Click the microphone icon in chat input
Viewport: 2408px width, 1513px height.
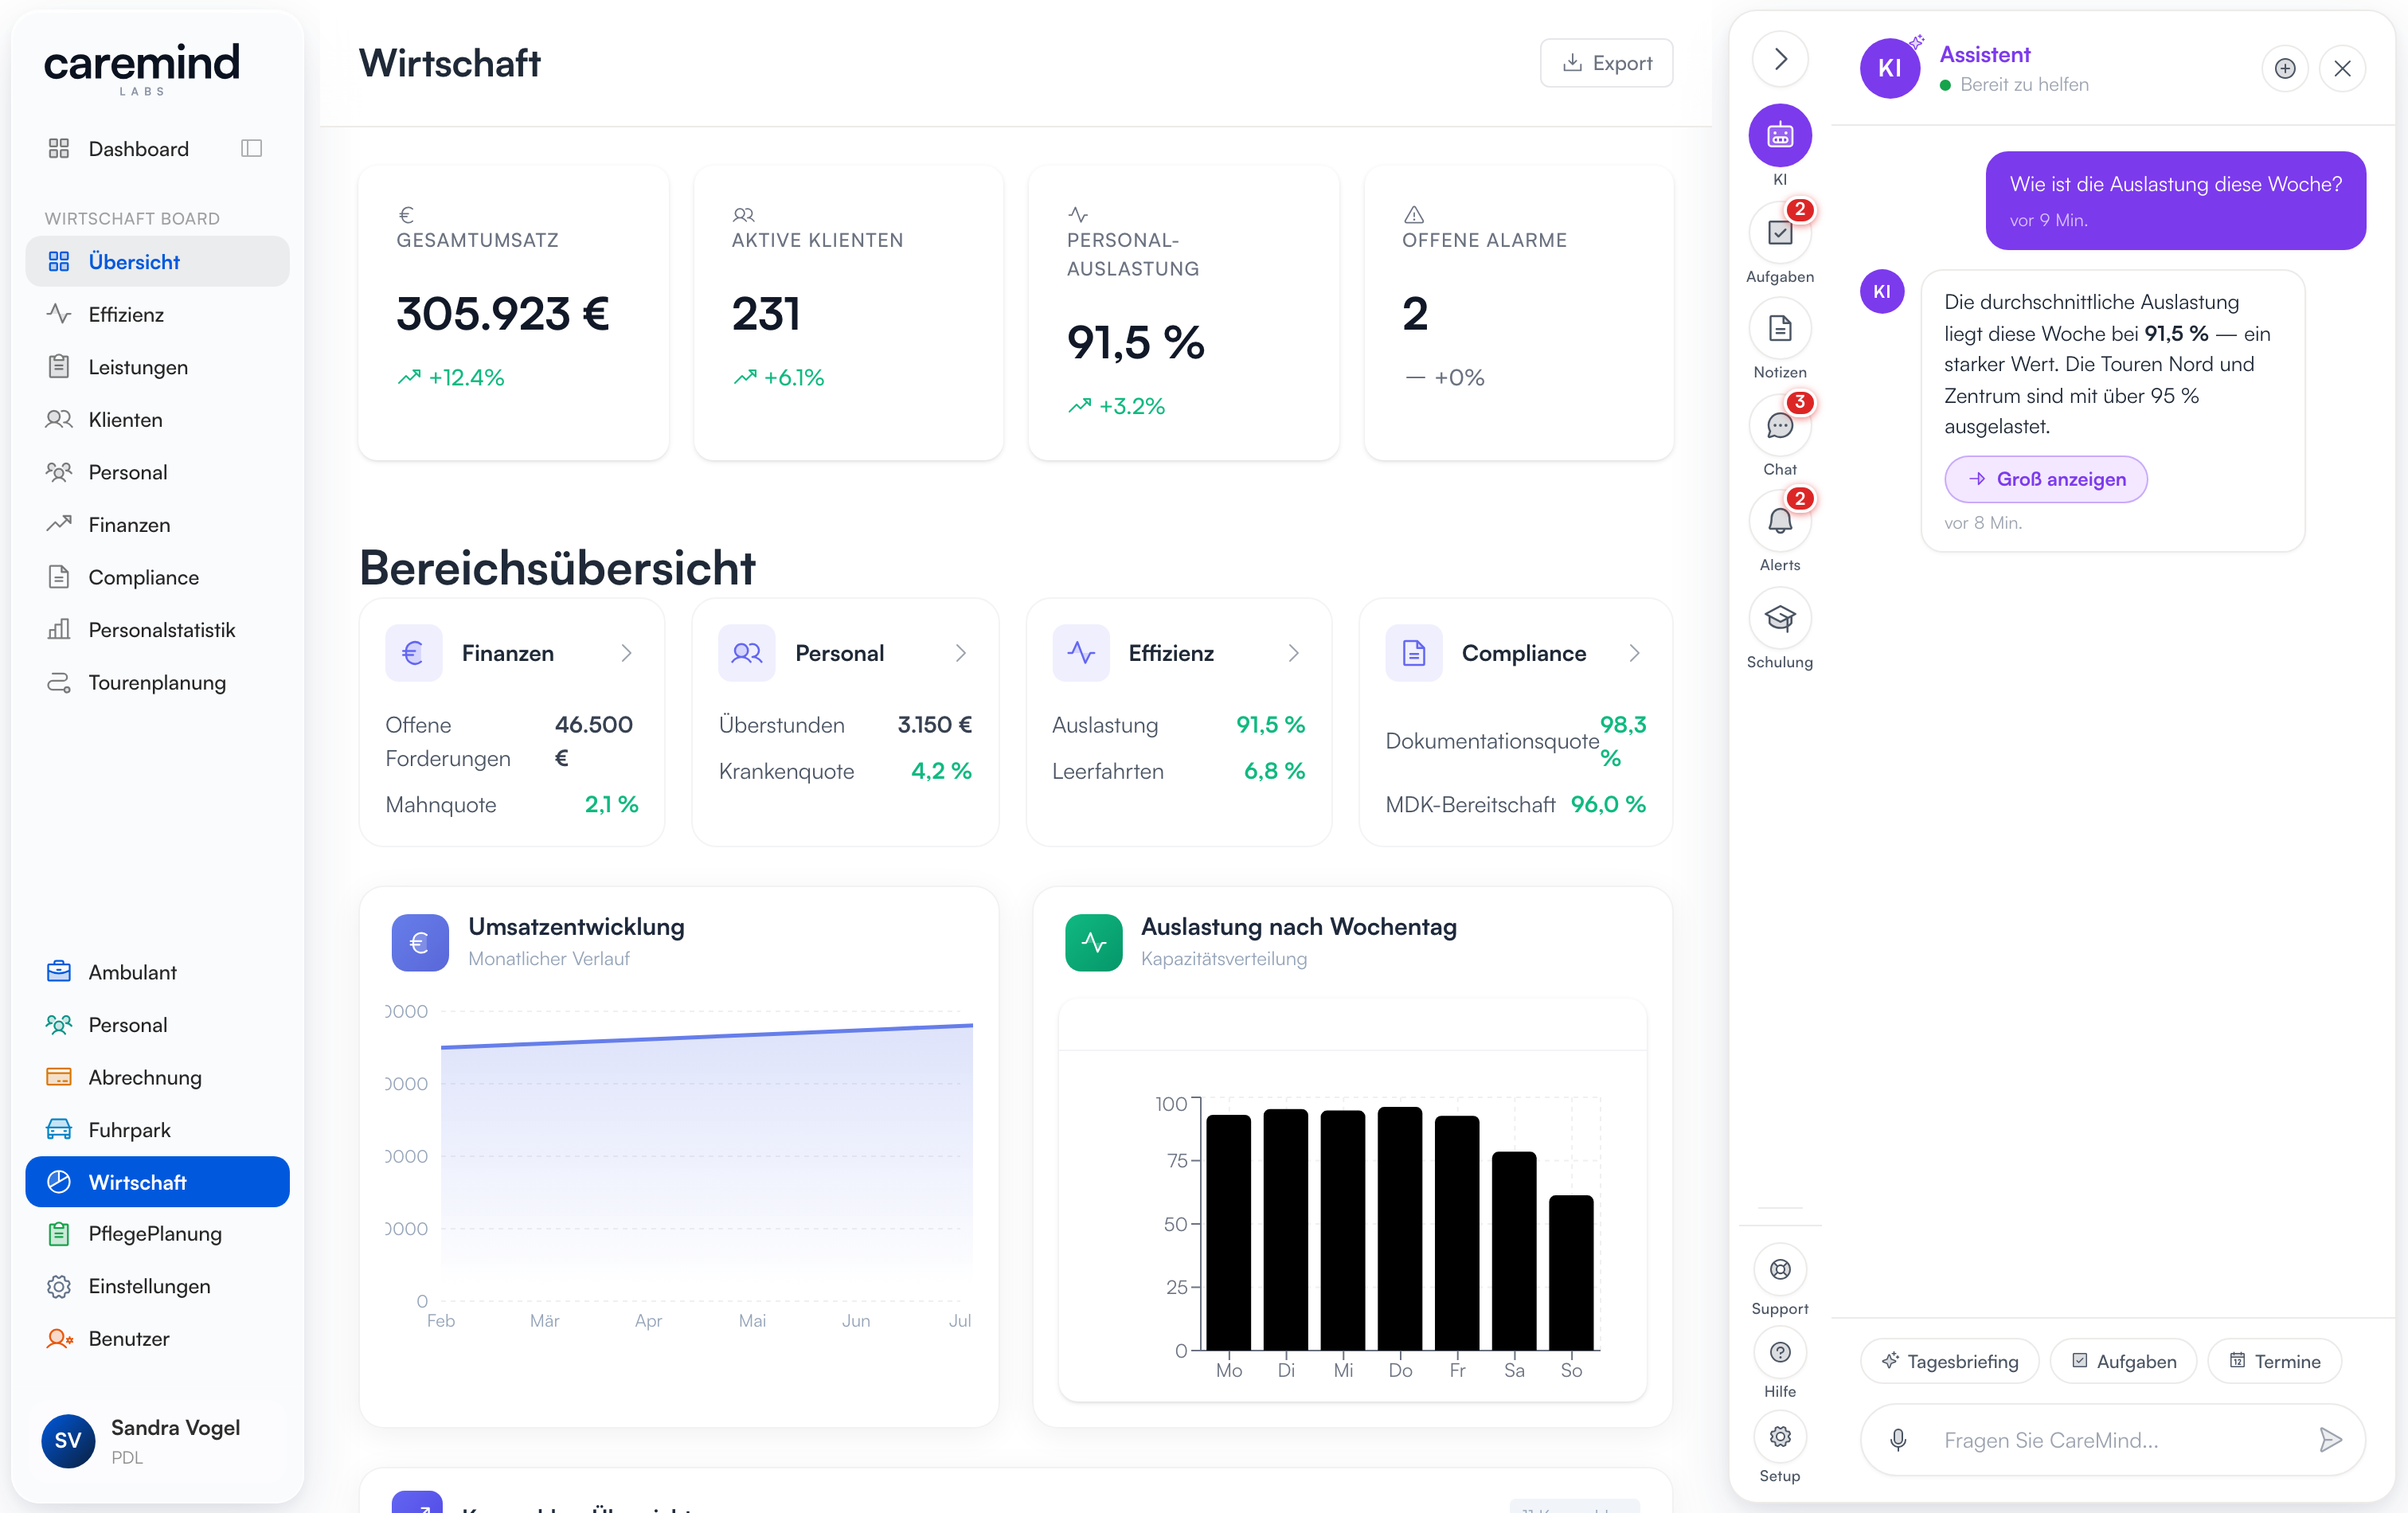point(1897,1439)
